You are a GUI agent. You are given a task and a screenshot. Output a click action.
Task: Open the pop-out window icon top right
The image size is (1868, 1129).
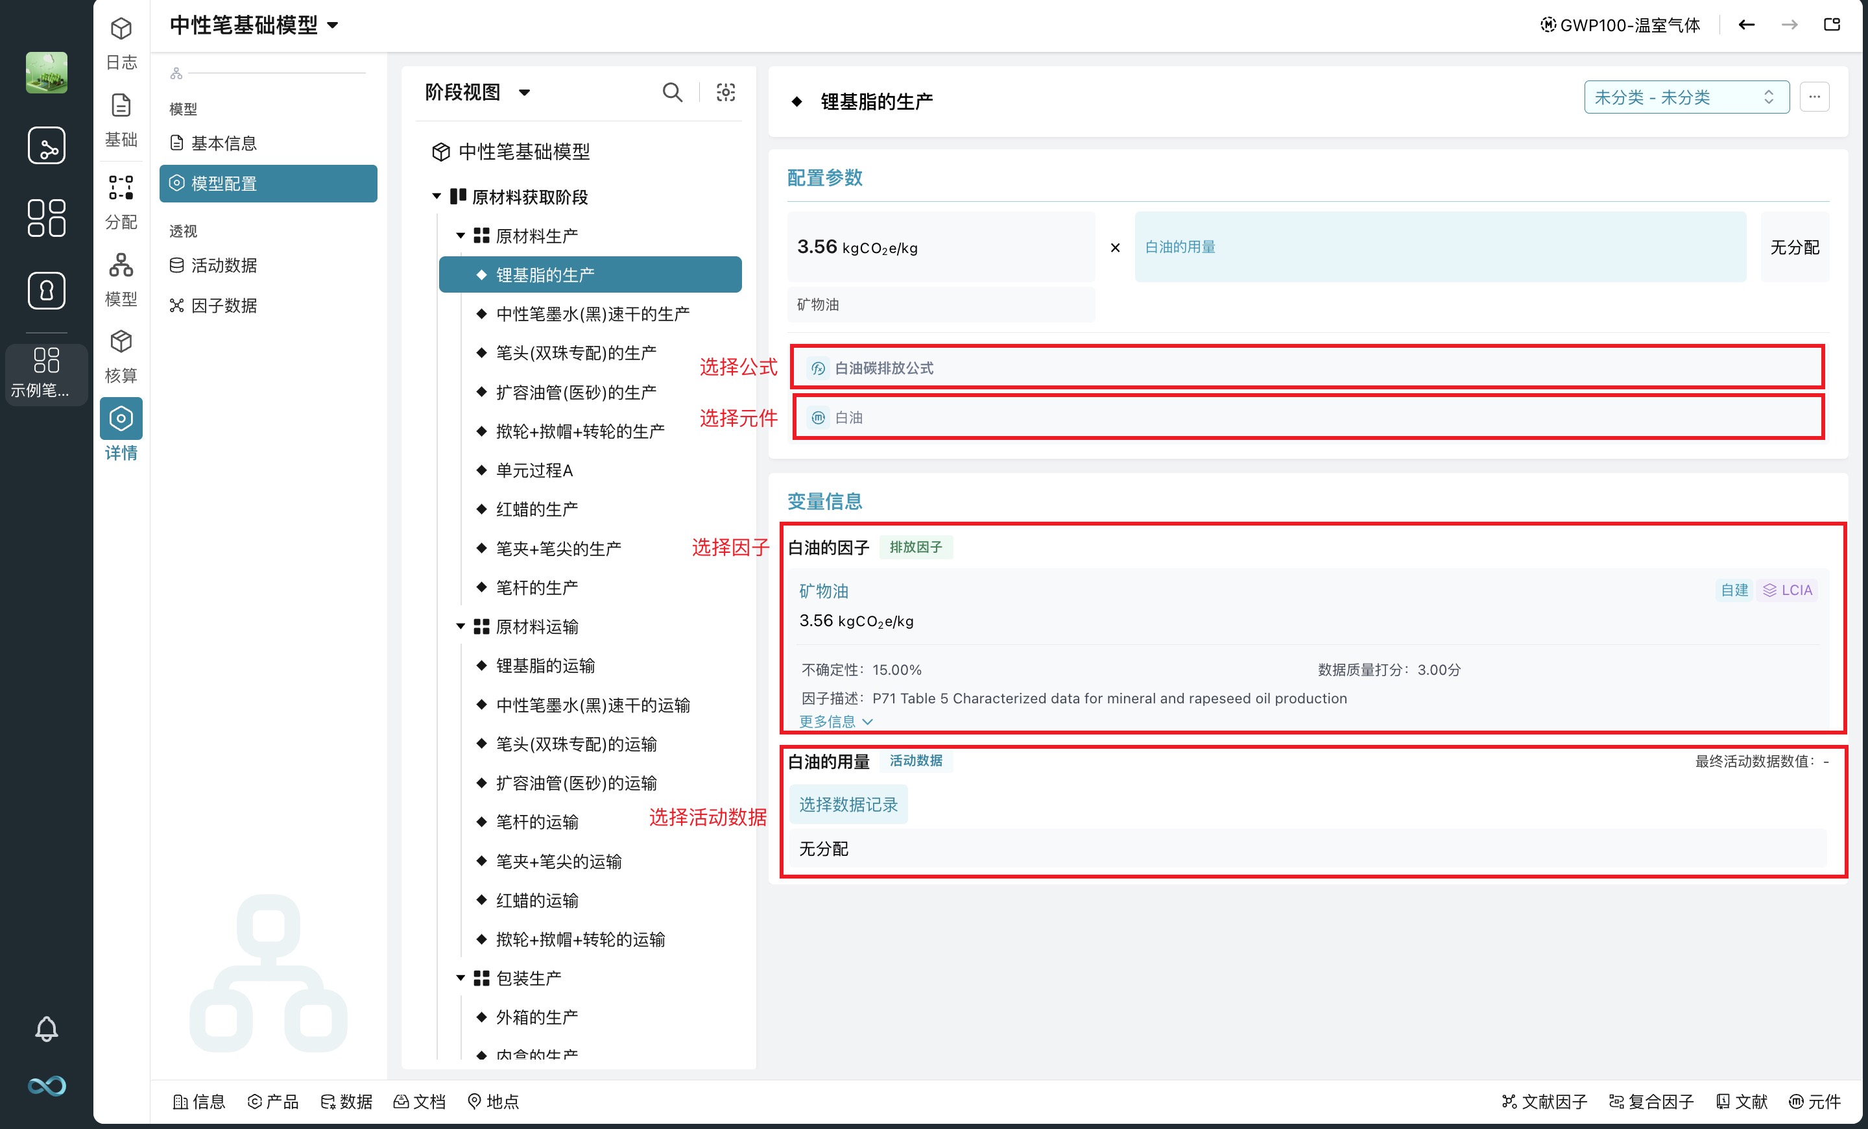(1832, 25)
